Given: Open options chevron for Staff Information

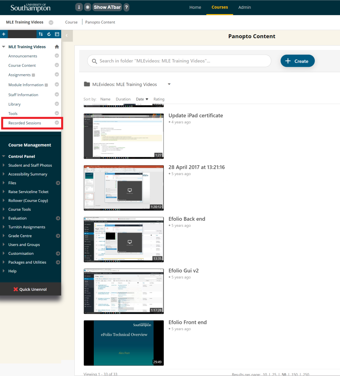Looking at the screenshot, I should [57, 94].
